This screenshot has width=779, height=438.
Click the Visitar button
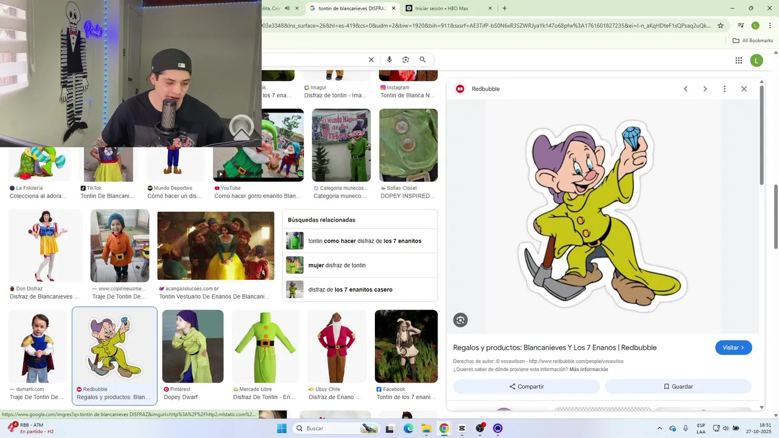point(733,348)
